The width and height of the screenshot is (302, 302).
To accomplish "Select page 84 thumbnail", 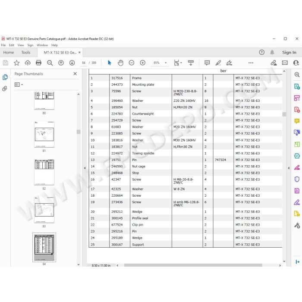I will click(44, 247).
